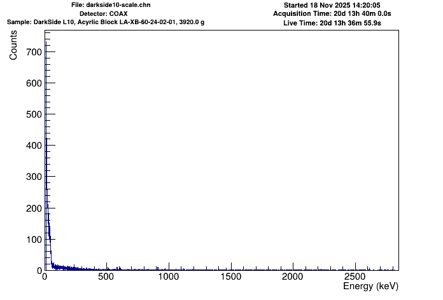Viewport: 443px width, 300px height.
Task: Click the 500 tick label on energy axis
Action: click(106, 278)
